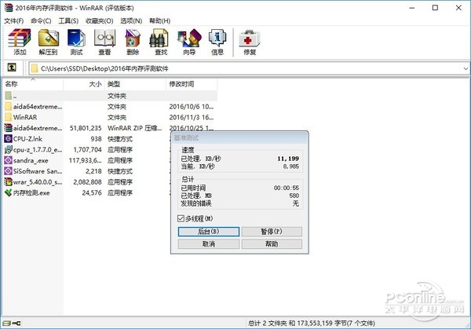This screenshot has width=471, height=329.
Task: Click size value 1,707,704
Action: coord(87,150)
